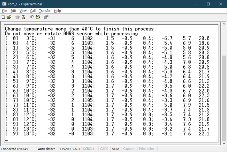Screen dimensions: 227x152
Task: Maximize the HyperTerminal window
Action: [208, 4]
